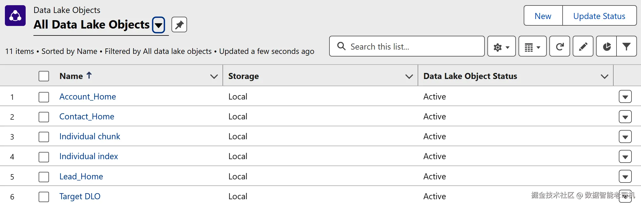Open the Individual chunk record link
Viewport: 641px width, 205px height.
90,136
